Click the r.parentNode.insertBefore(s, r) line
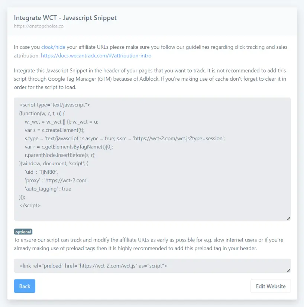Screen dimensions: 304x307 click(x=59, y=155)
